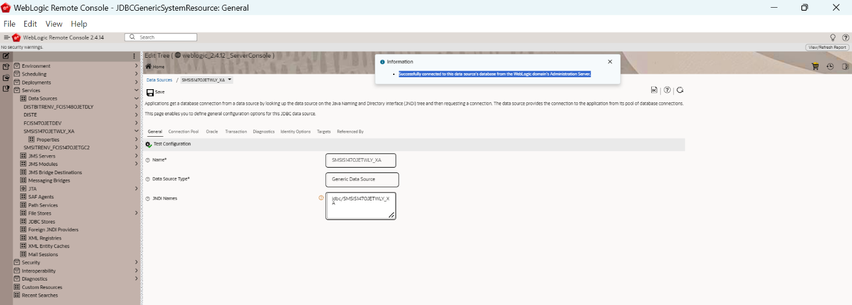Expand the JTA tree node
852x305 pixels.
point(136,188)
